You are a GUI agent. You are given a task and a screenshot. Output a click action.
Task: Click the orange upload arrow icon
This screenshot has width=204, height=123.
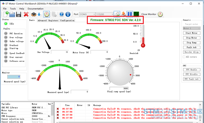click(x=123, y=14)
